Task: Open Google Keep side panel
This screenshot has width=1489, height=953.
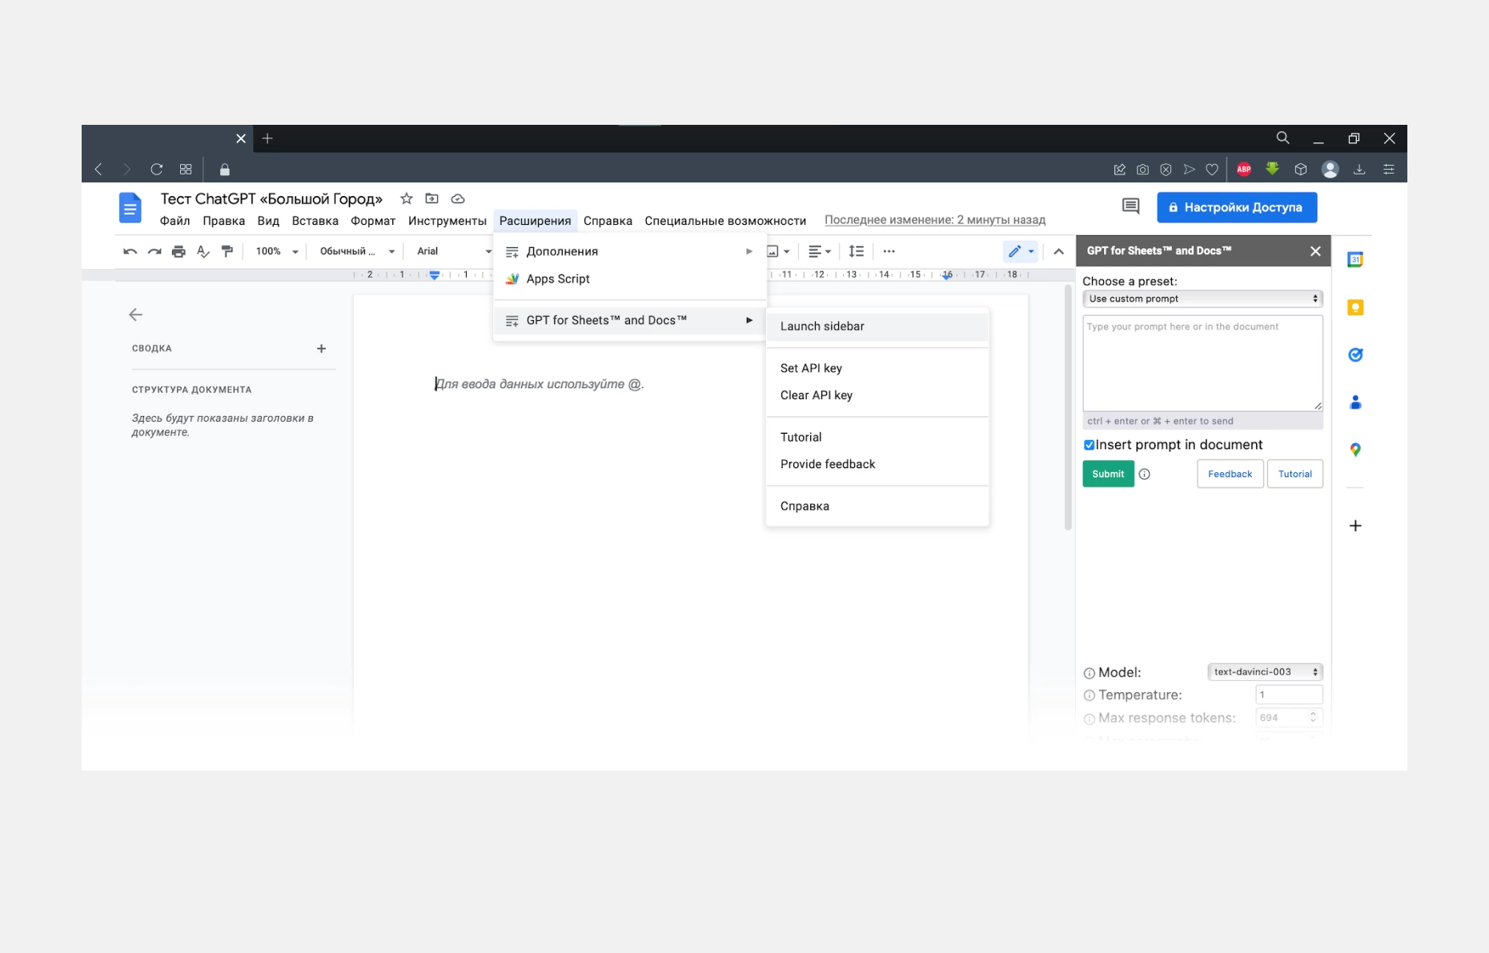Action: [x=1355, y=307]
